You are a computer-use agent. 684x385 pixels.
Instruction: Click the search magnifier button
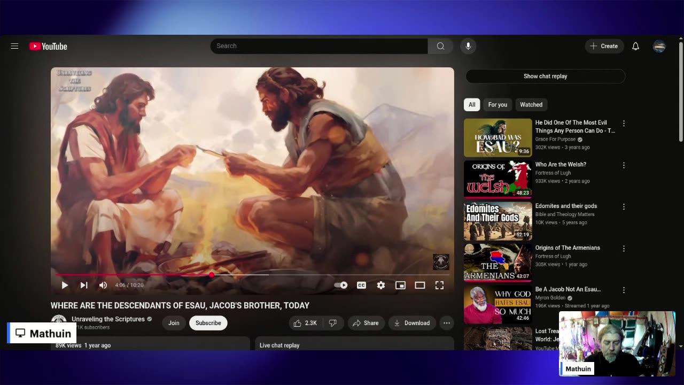[440, 46]
